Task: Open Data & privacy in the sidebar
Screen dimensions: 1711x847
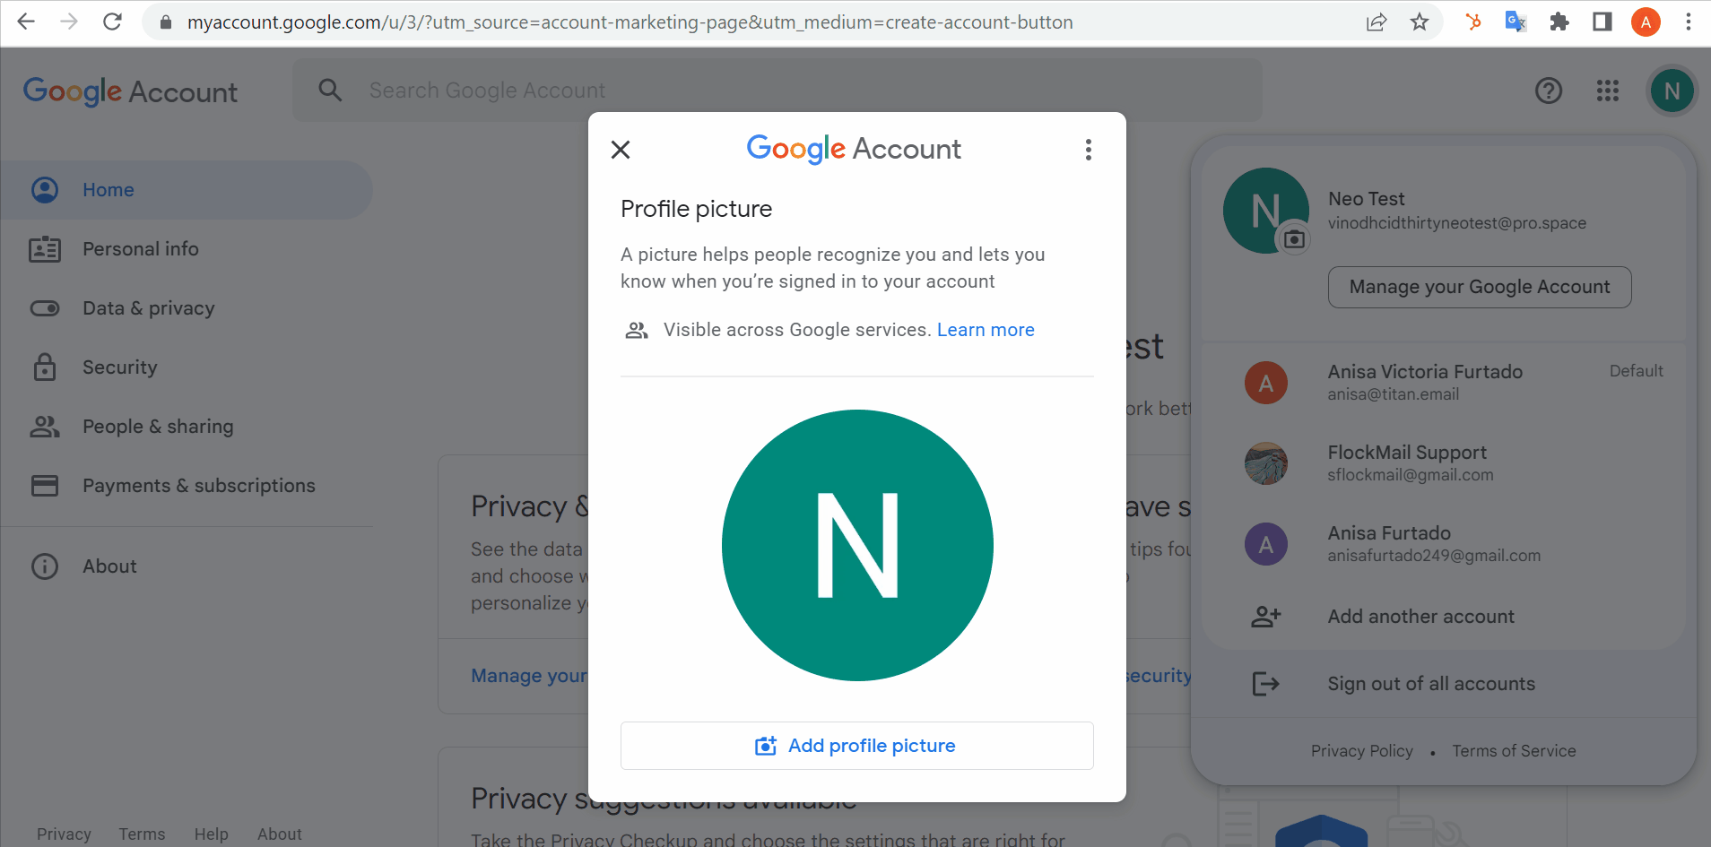Action: [x=187, y=308]
